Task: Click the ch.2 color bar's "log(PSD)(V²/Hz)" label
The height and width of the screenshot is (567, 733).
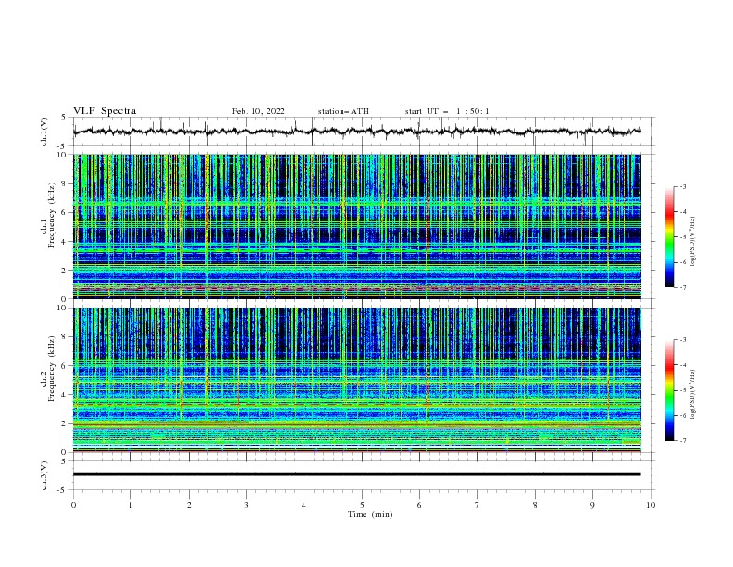Action: point(693,395)
